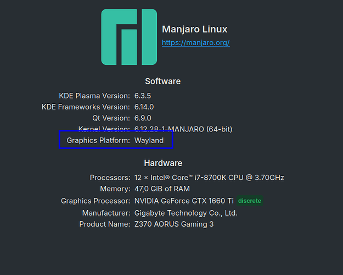Viewport: 343px width, 275px height.
Task: Click the Graphics Processor label
Action: pyautogui.click(x=95, y=201)
